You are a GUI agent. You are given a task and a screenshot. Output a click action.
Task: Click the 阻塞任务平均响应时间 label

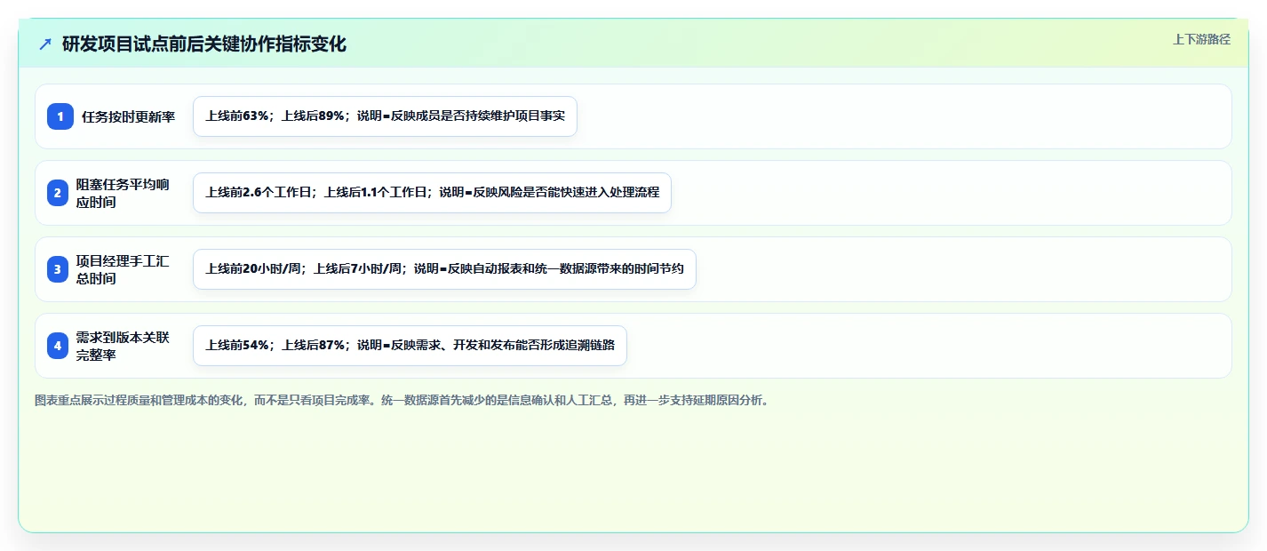pyautogui.click(x=123, y=193)
